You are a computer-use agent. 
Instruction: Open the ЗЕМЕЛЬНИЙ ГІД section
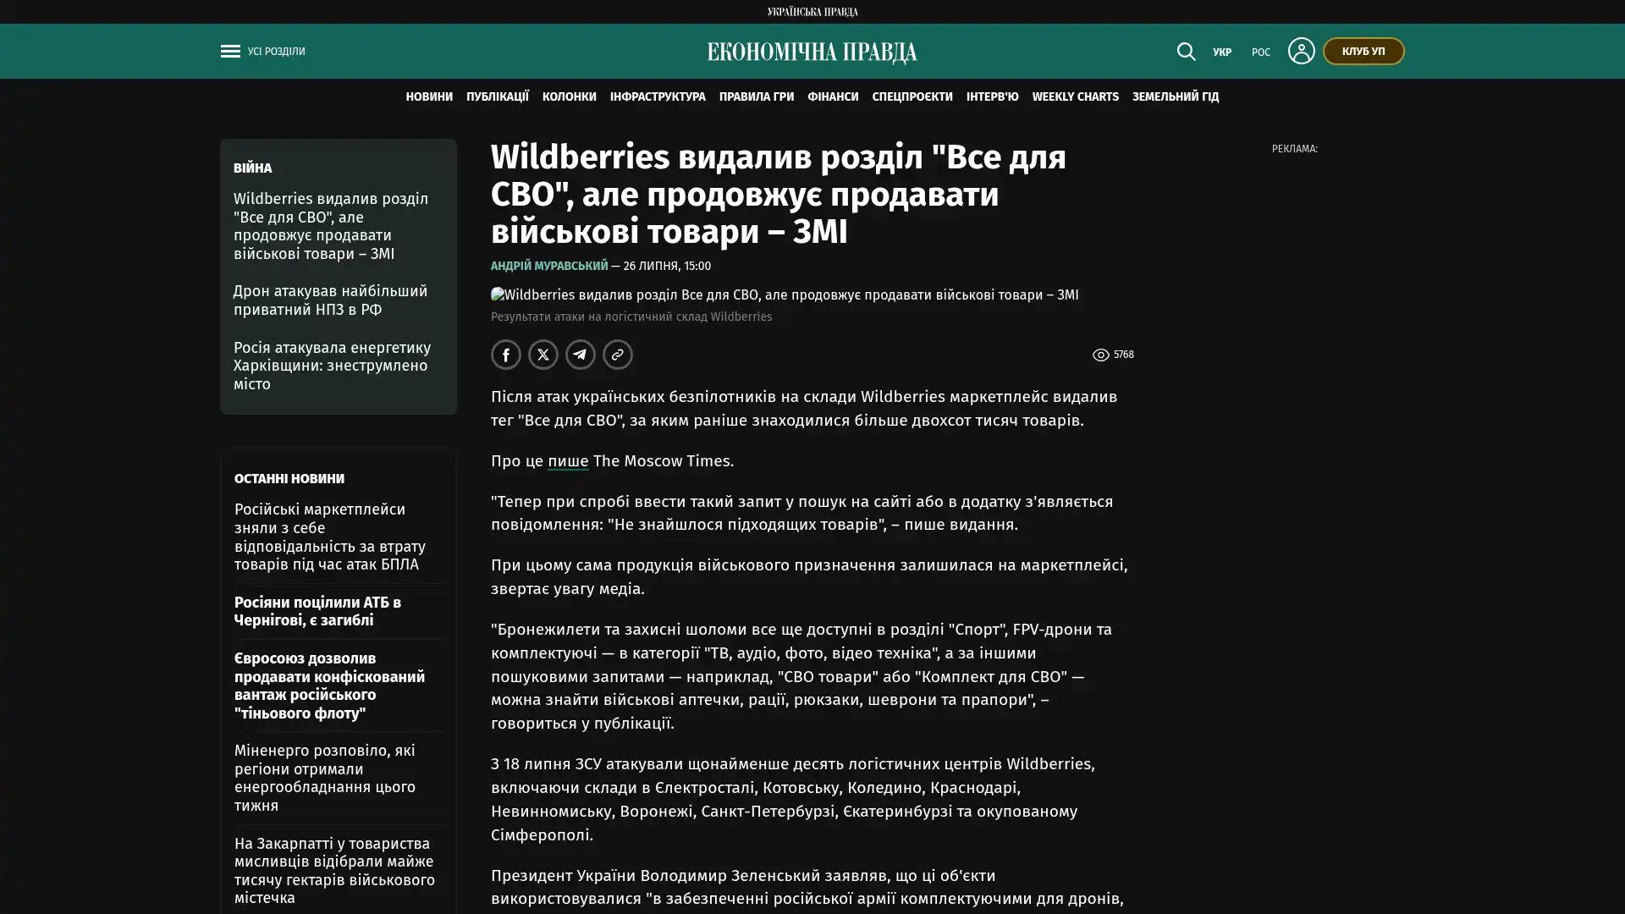pos(1176,96)
